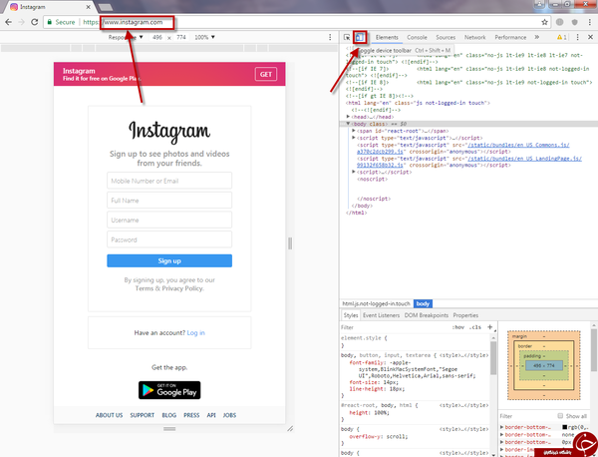Open the 100% zoom dropdown
This screenshot has width=598, height=457.
pos(204,37)
